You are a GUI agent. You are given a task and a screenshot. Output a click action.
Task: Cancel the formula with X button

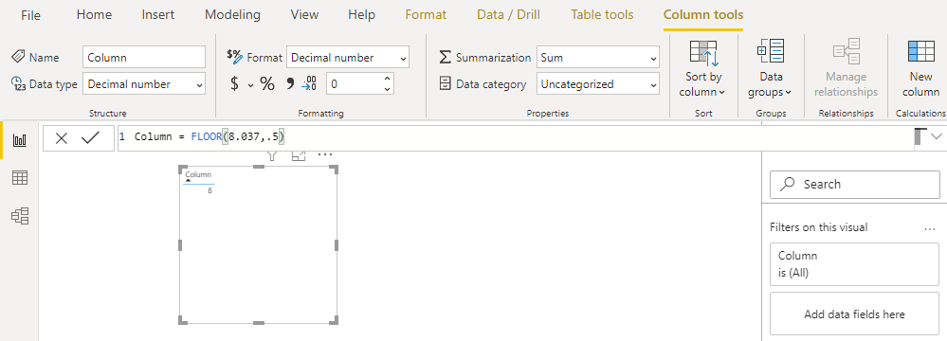tap(61, 138)
